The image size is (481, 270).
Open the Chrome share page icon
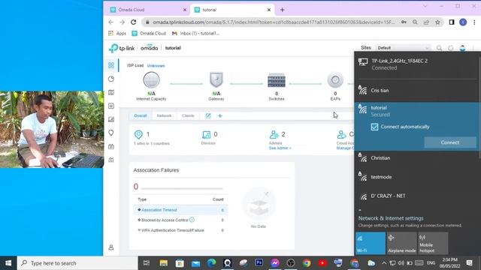click(x=426, y=22)
